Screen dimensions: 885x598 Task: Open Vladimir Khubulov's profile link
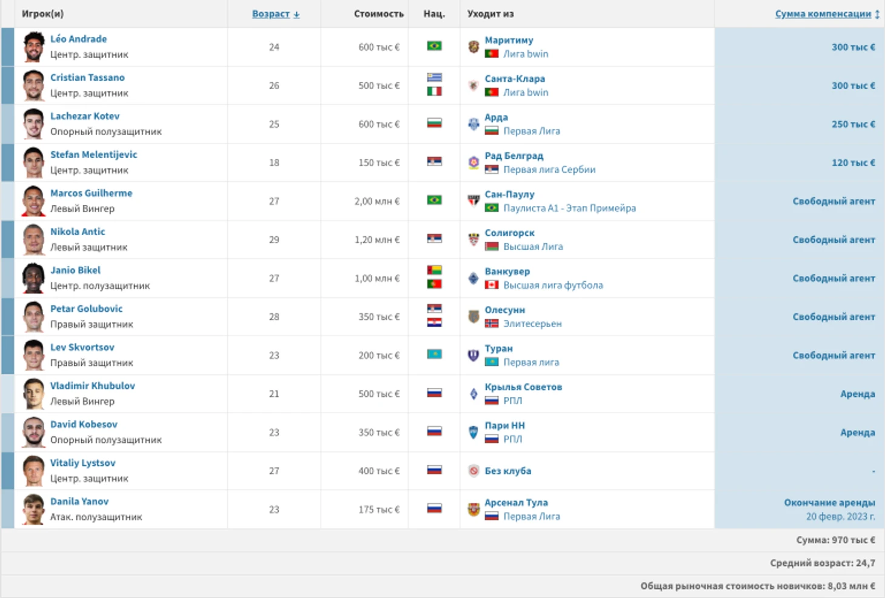pyautogui.click(x=93, y=385)
